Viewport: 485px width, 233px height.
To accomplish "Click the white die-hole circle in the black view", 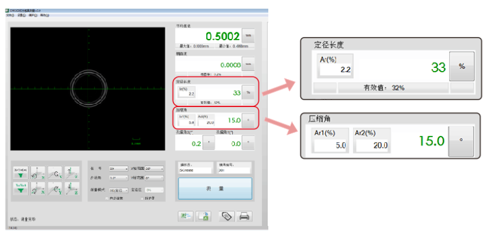I will pyautogui.click(x=89, y=89).
